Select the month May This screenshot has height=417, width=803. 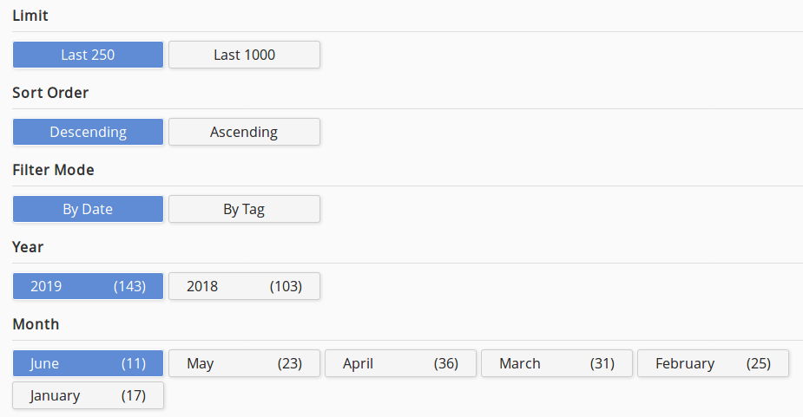coord(244,363)
